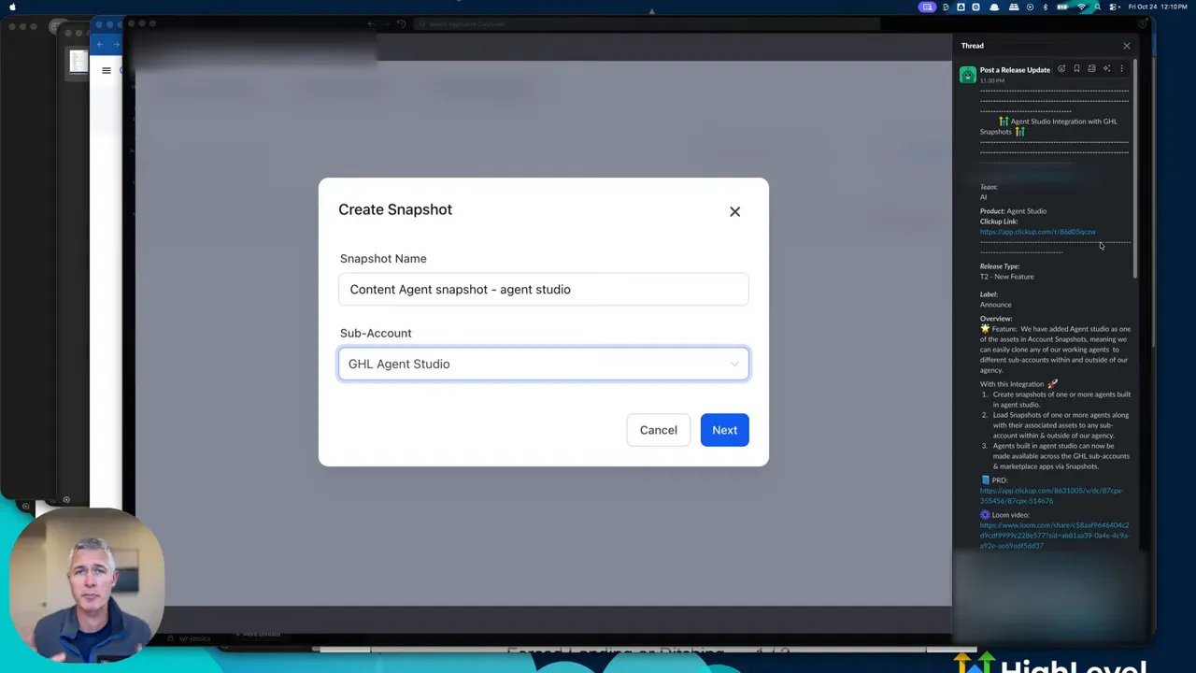This screenshot has height=673, width=1196.
Task: Add a reaction to the release message
Action: pyautogui.click(x=1061, y=68)
